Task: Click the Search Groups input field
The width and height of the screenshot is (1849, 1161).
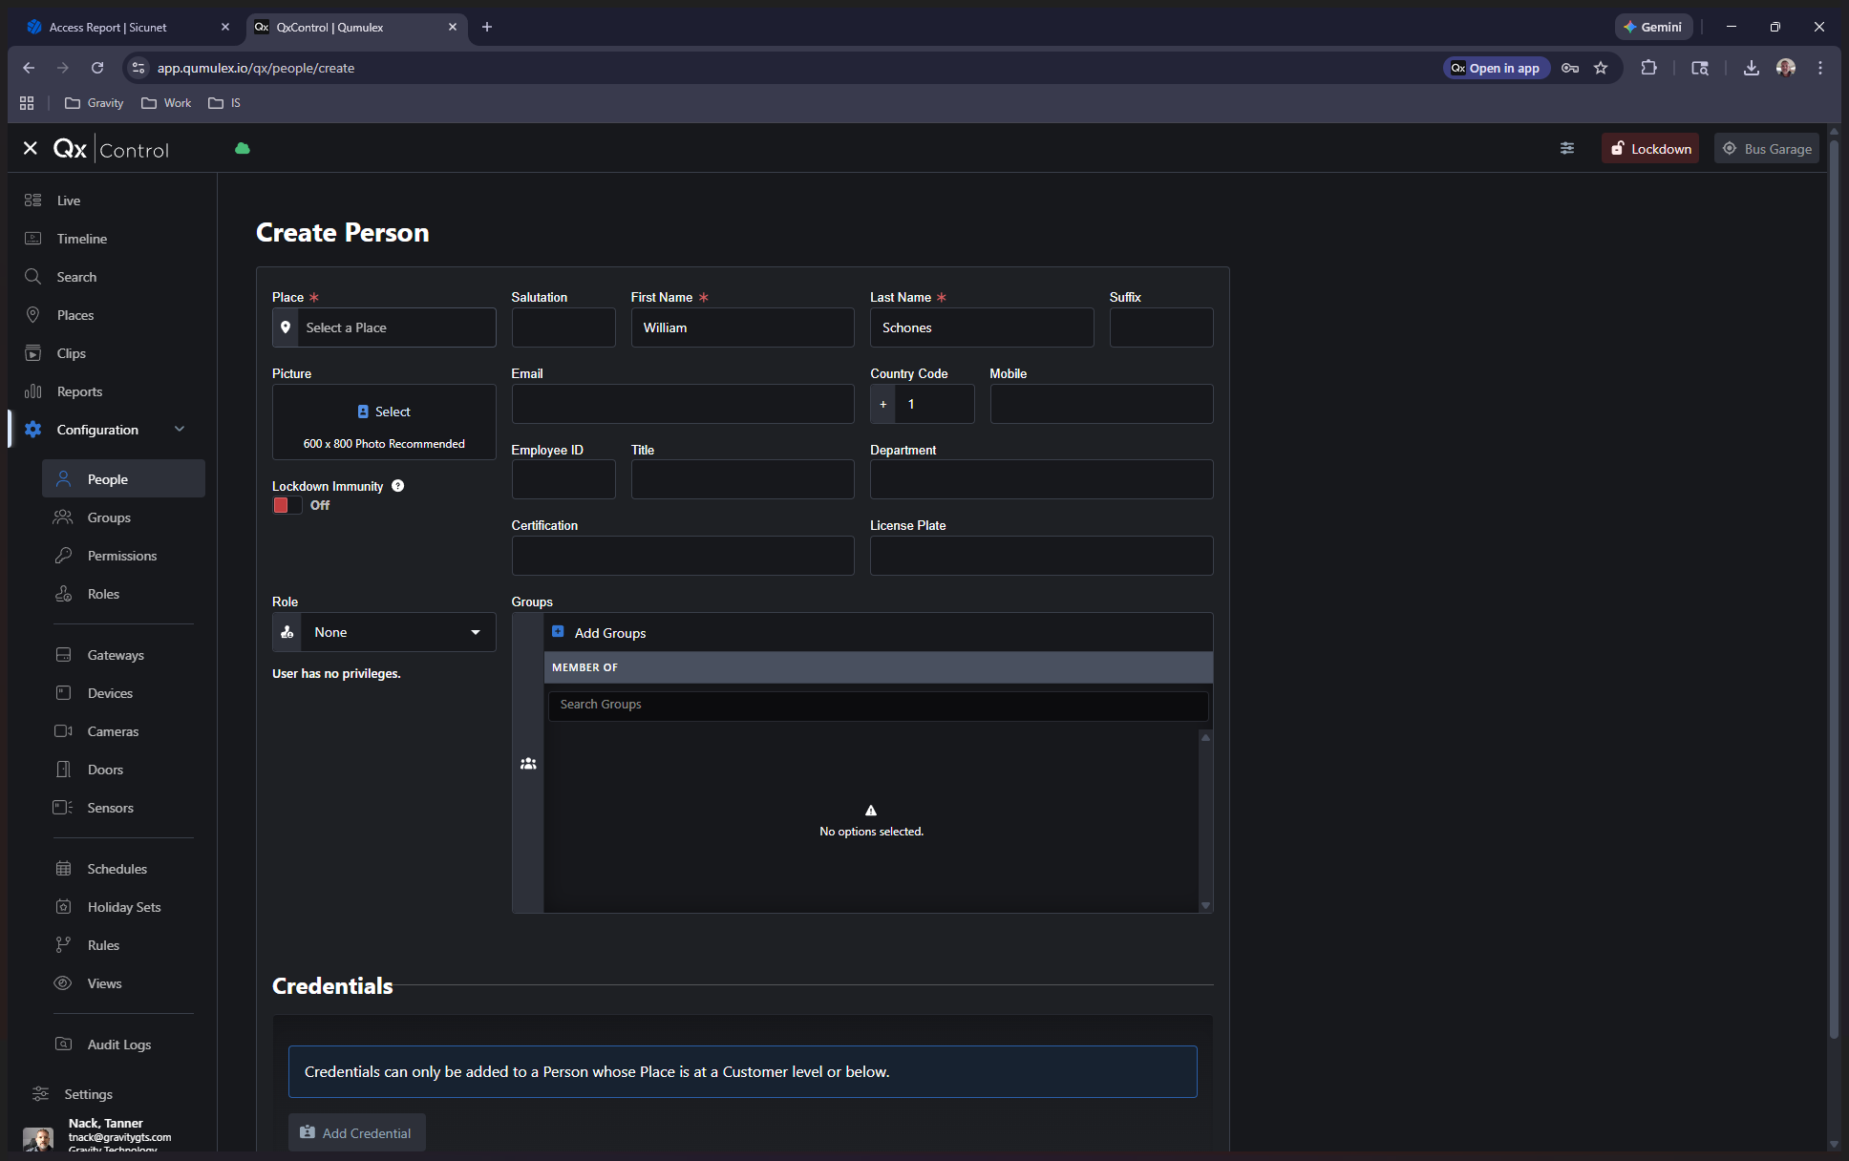Action: (x=877, y=705)
